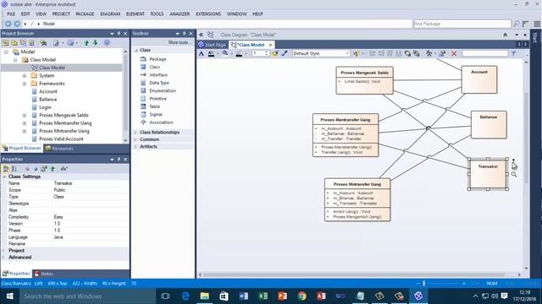Image resolution: width=542 pixels, height=304 pixels.
Task: Click the More tools button in Toolbox
Action: 178,42
